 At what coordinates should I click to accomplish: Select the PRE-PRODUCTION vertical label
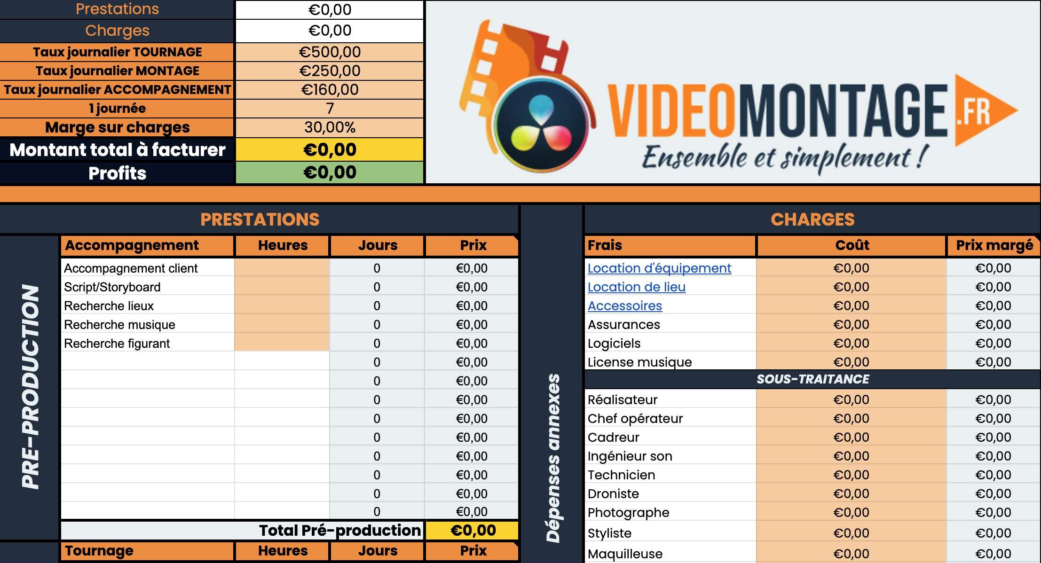coord(30,386)
